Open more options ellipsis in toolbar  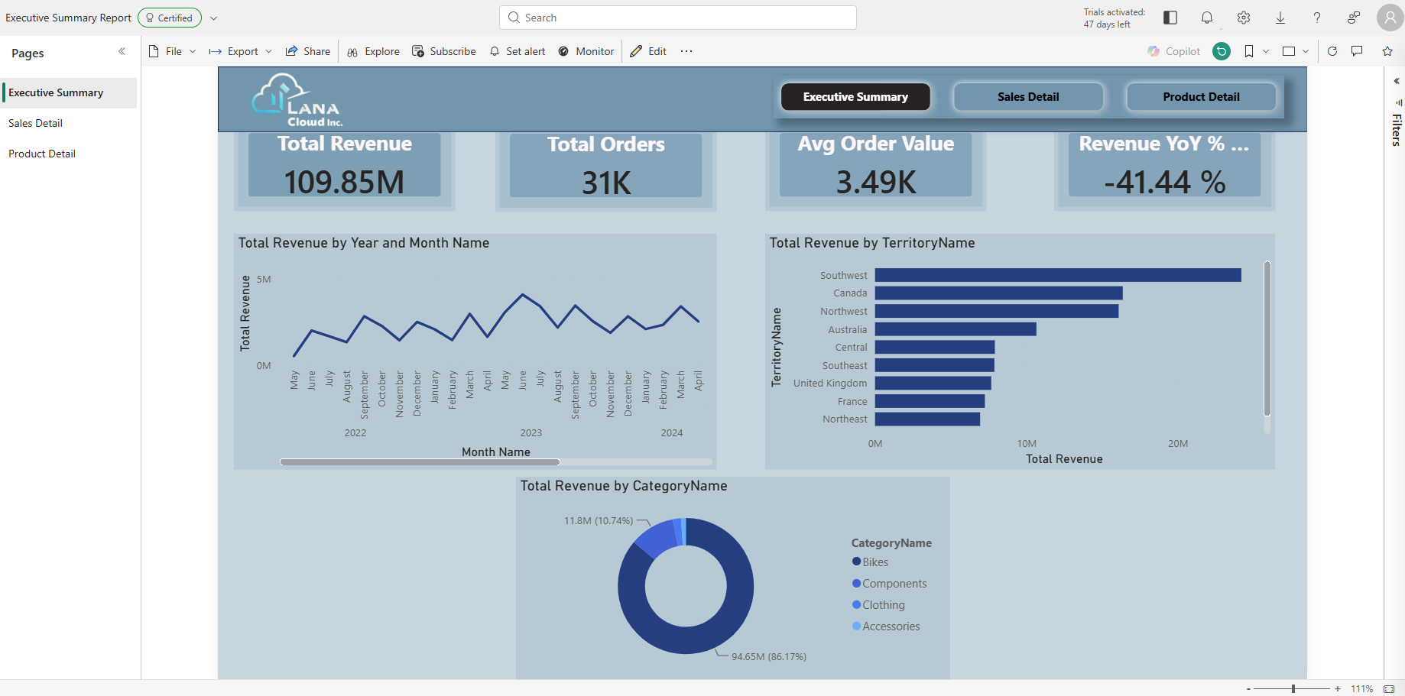[686, 51]
